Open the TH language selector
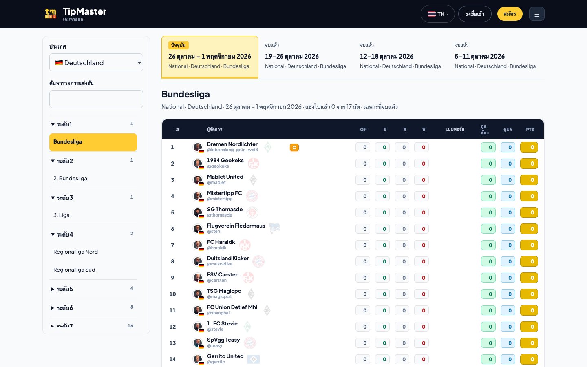 pos(437,14)
